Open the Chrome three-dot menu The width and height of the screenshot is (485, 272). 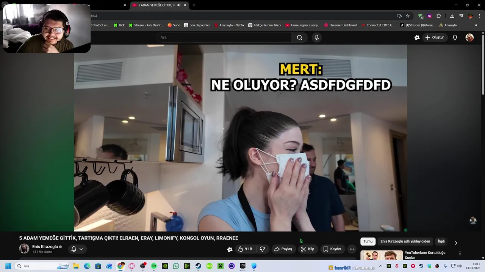479,16
